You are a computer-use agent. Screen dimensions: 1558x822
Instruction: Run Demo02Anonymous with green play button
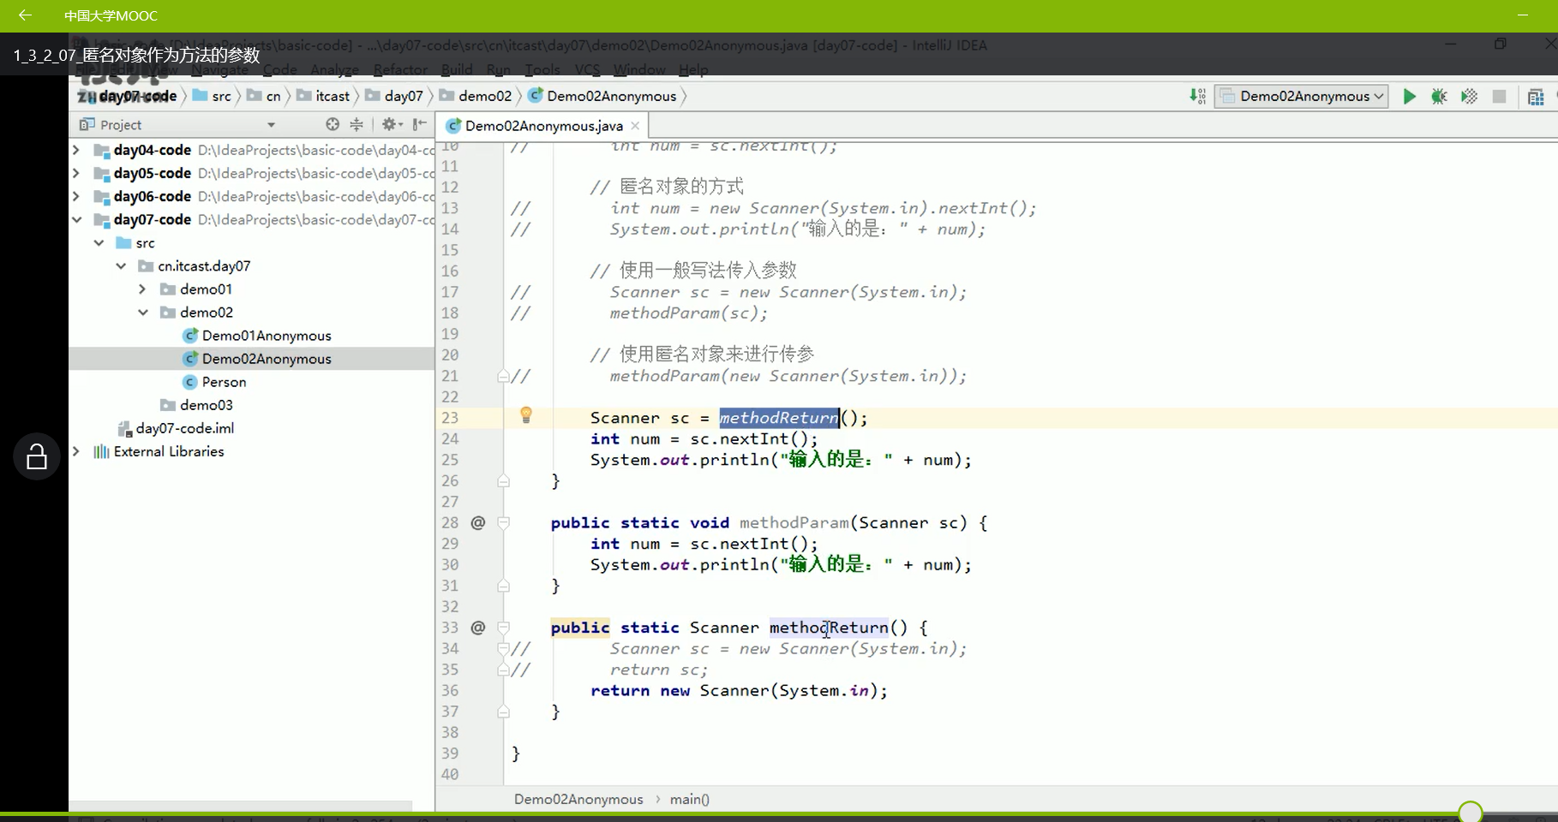[1409, 97]
